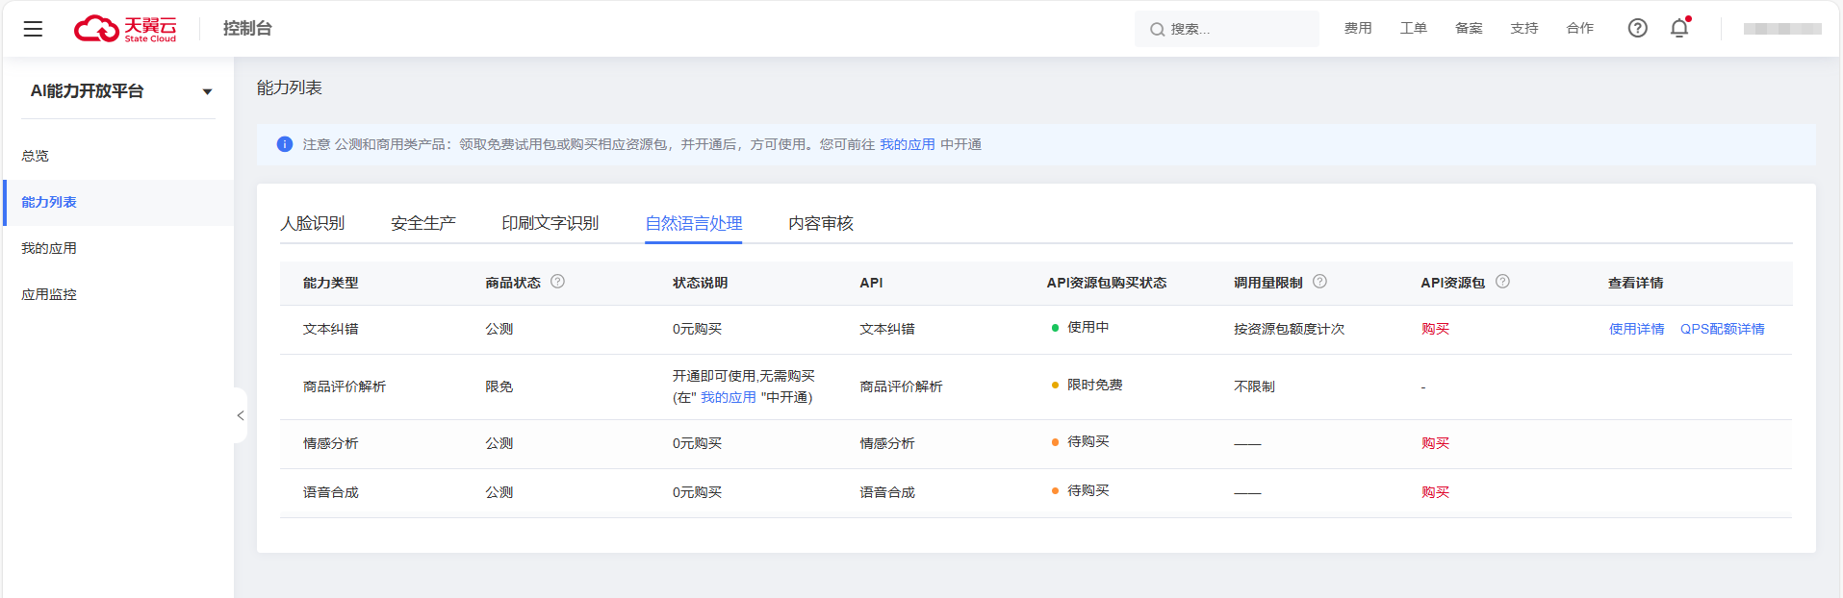Open QPS配额详情 for 文本纠错
The image size is (1843, 598).
pyautogui.click(x=1723, y=329)
